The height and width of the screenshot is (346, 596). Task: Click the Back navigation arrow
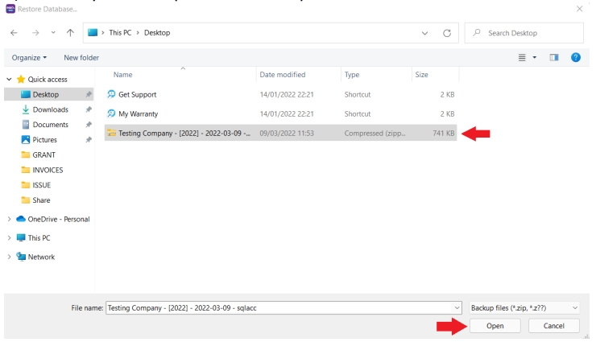coord(14,33)
